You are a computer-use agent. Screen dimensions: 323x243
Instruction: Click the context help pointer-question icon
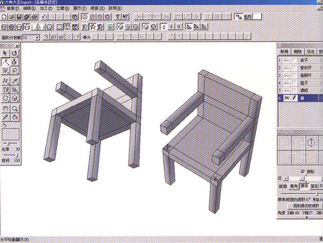126,17
